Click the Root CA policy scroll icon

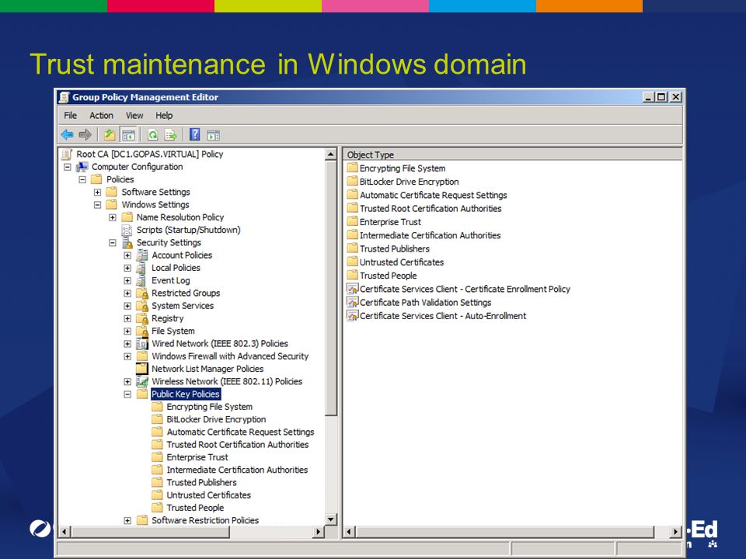pos(68,154)
